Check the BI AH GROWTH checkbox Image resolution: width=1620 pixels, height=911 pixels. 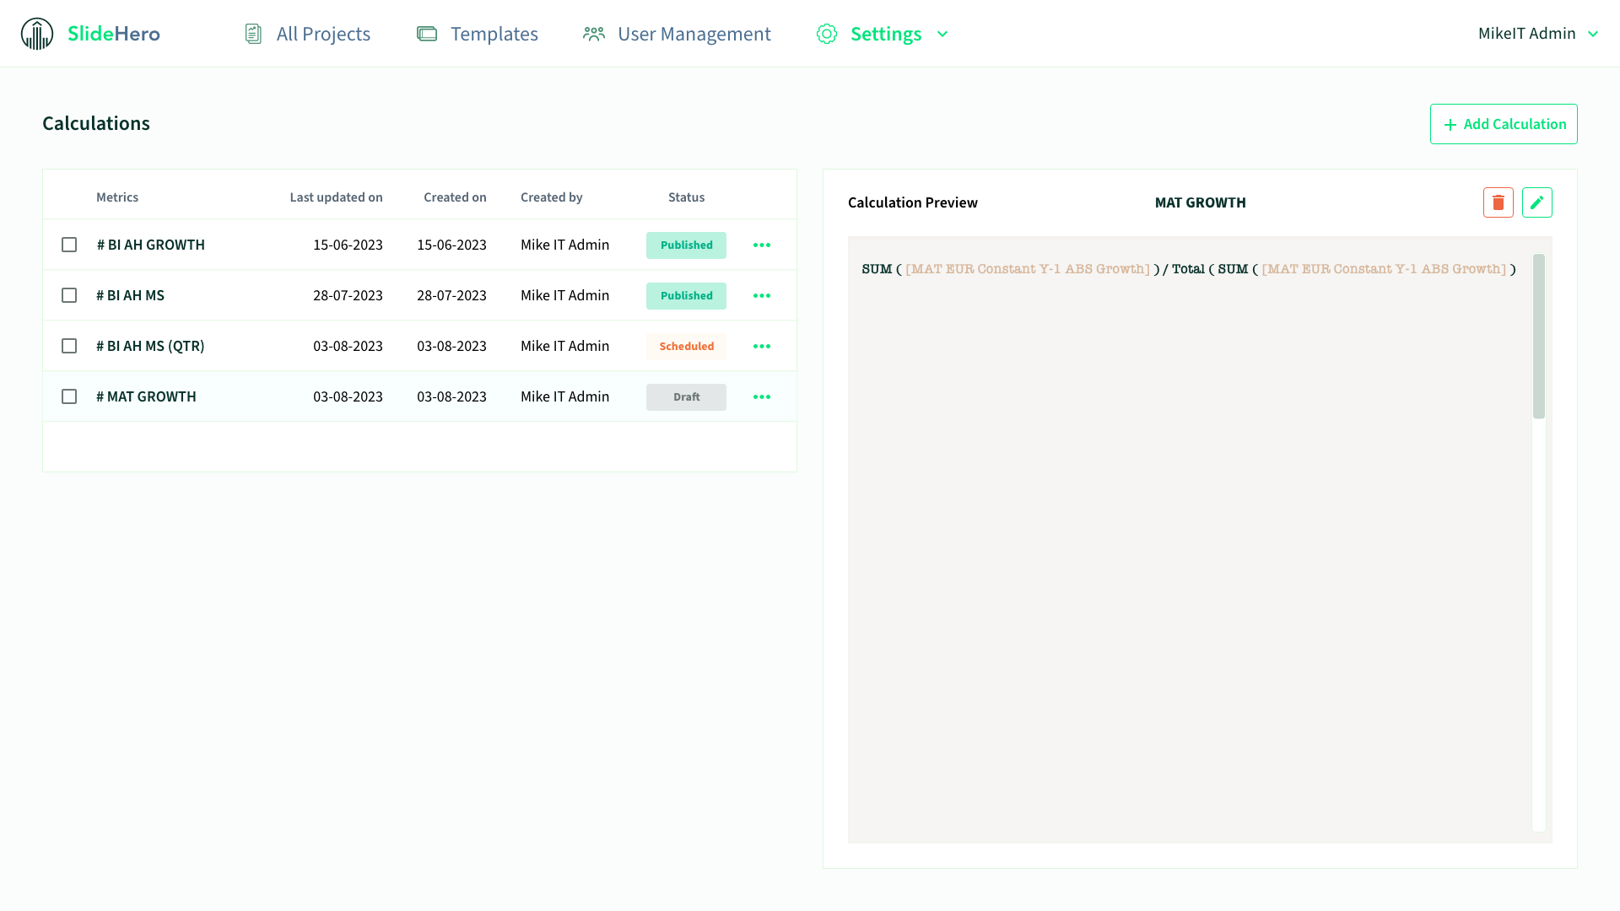pyautogui.click(x=69, y=245)
